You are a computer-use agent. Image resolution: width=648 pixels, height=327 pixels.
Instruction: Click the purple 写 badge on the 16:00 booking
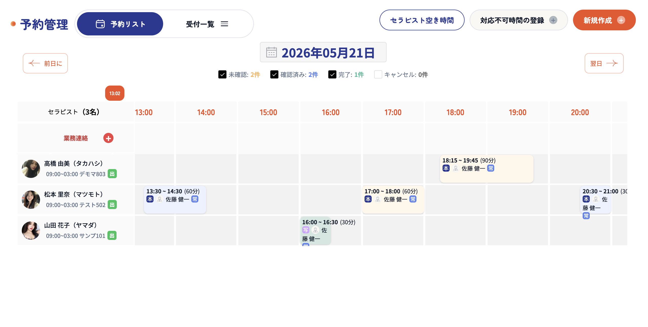click(x=306, y=230)
